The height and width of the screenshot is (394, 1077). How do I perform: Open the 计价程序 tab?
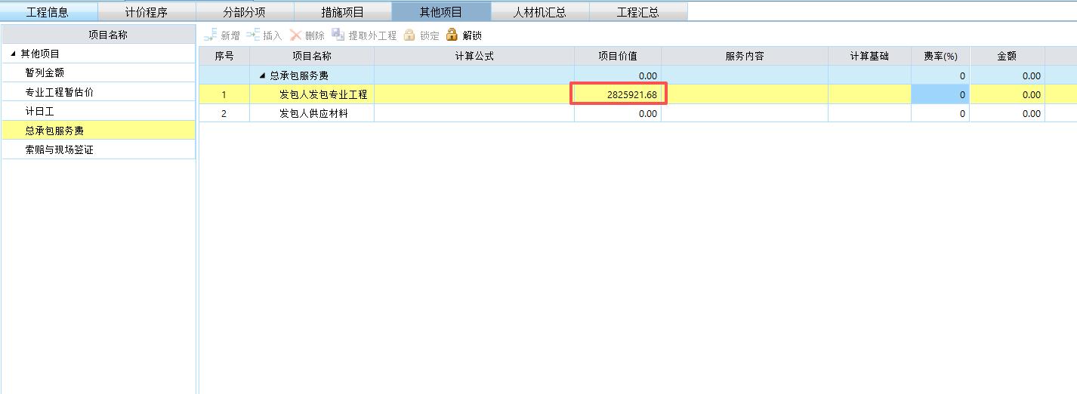146,12
